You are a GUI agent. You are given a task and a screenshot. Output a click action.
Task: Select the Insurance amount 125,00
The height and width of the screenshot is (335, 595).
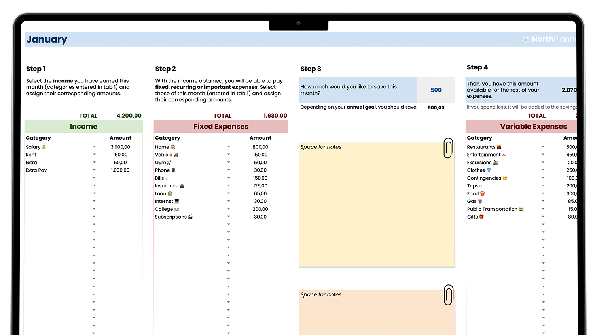[260, 185]
